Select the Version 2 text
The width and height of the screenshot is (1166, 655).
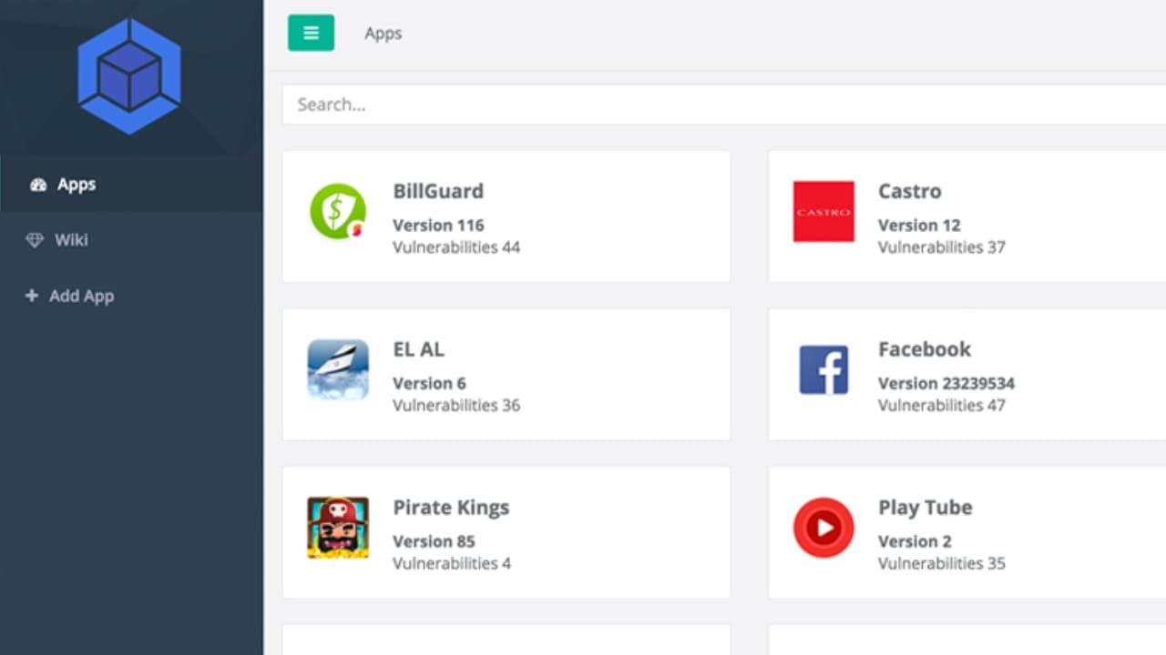(915, 542)
